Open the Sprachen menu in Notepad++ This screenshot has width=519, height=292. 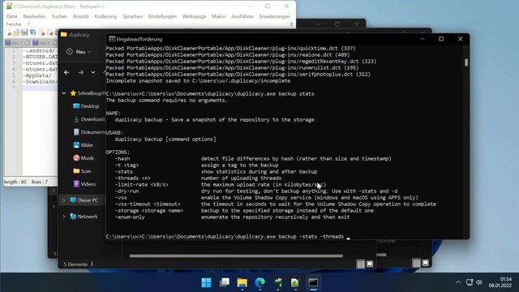(x=132, y=16)
